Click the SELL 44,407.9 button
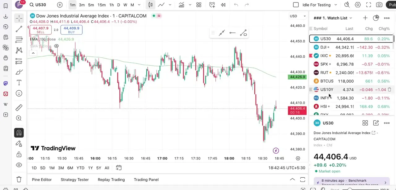Viewport: 396px width, 190px height. point(40,30)
